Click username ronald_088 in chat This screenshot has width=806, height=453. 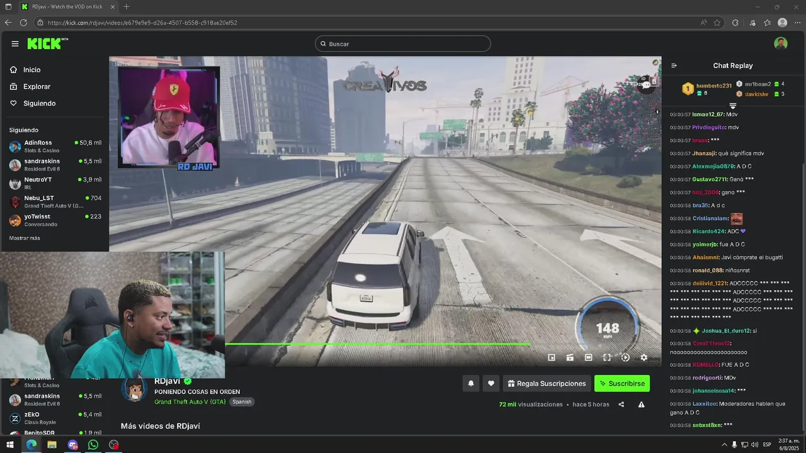pyautogui.click(x=708, y=271)
